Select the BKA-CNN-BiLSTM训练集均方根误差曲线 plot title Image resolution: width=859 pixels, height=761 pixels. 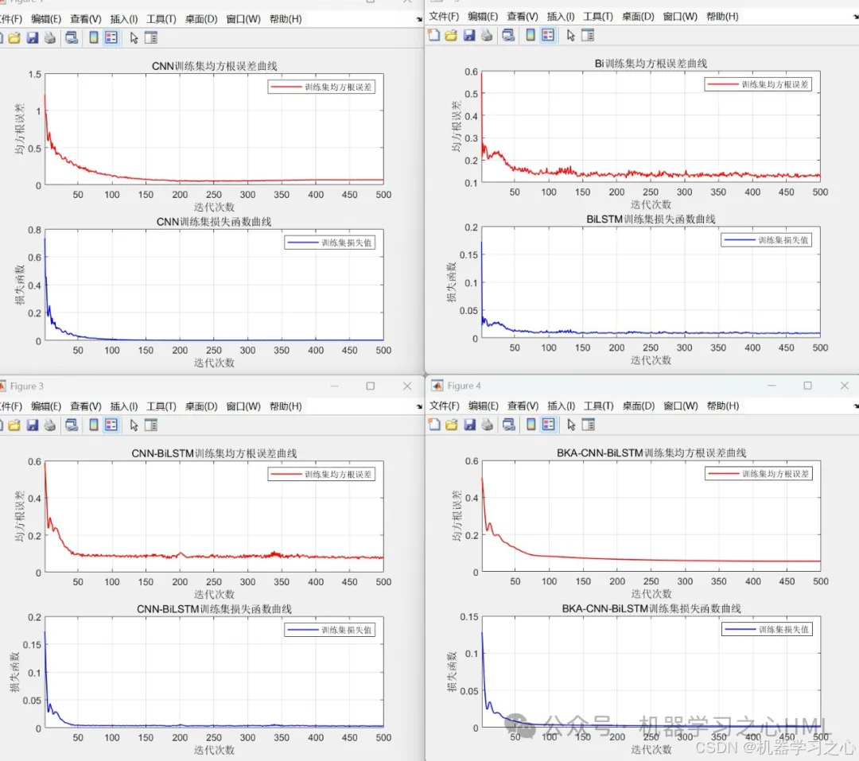[x=651, y=453]
